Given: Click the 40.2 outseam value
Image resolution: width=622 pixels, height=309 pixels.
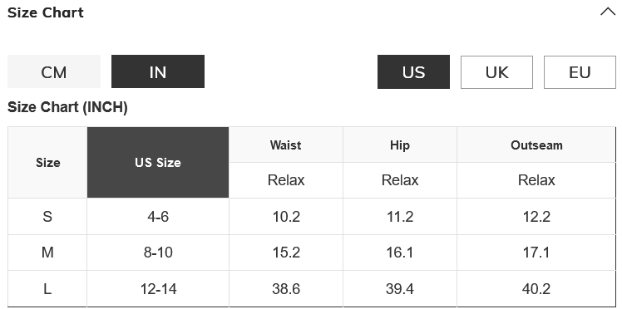Looking at the screenshot, I should pyautogui.click(x=536, y=289).
